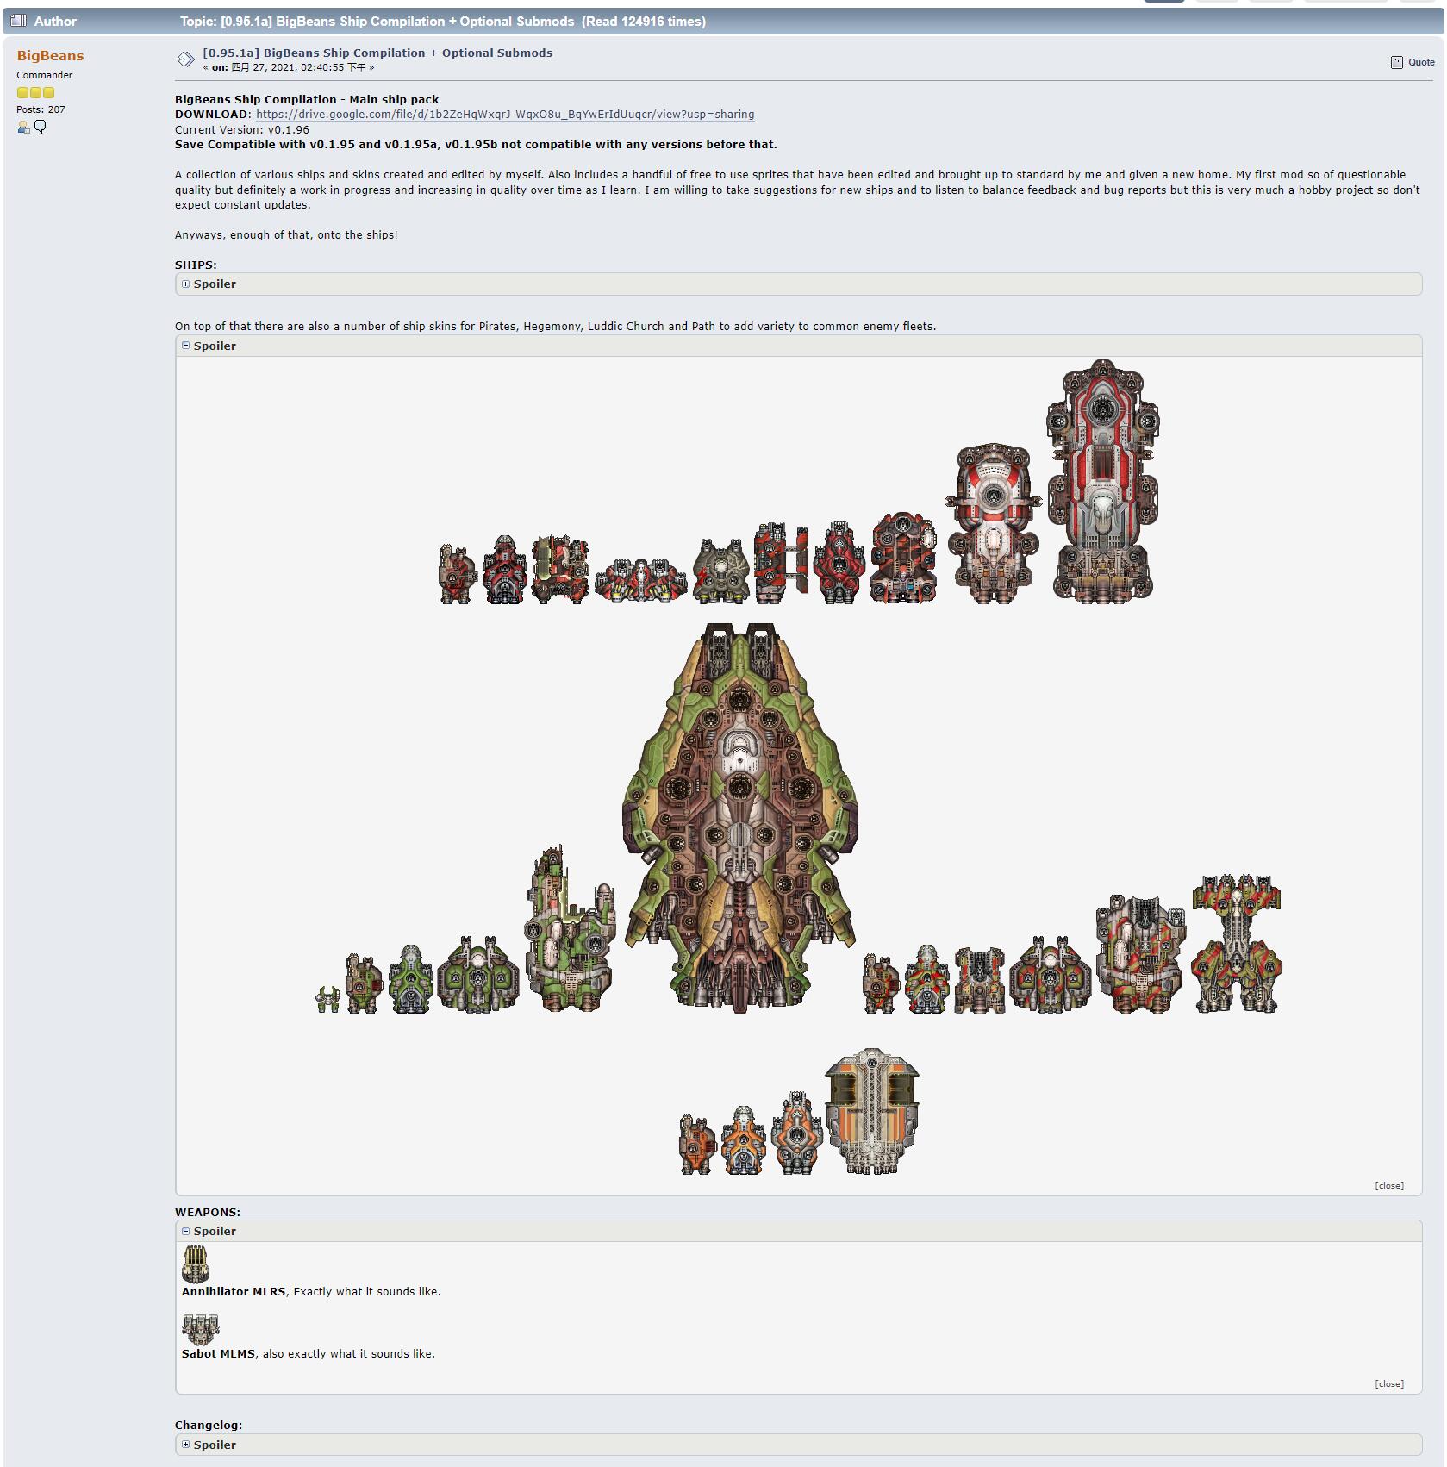Click the Sabot MLMS weapon image
Viewport: 1447px width, 1467px height.
click(x=200, y=1329)
